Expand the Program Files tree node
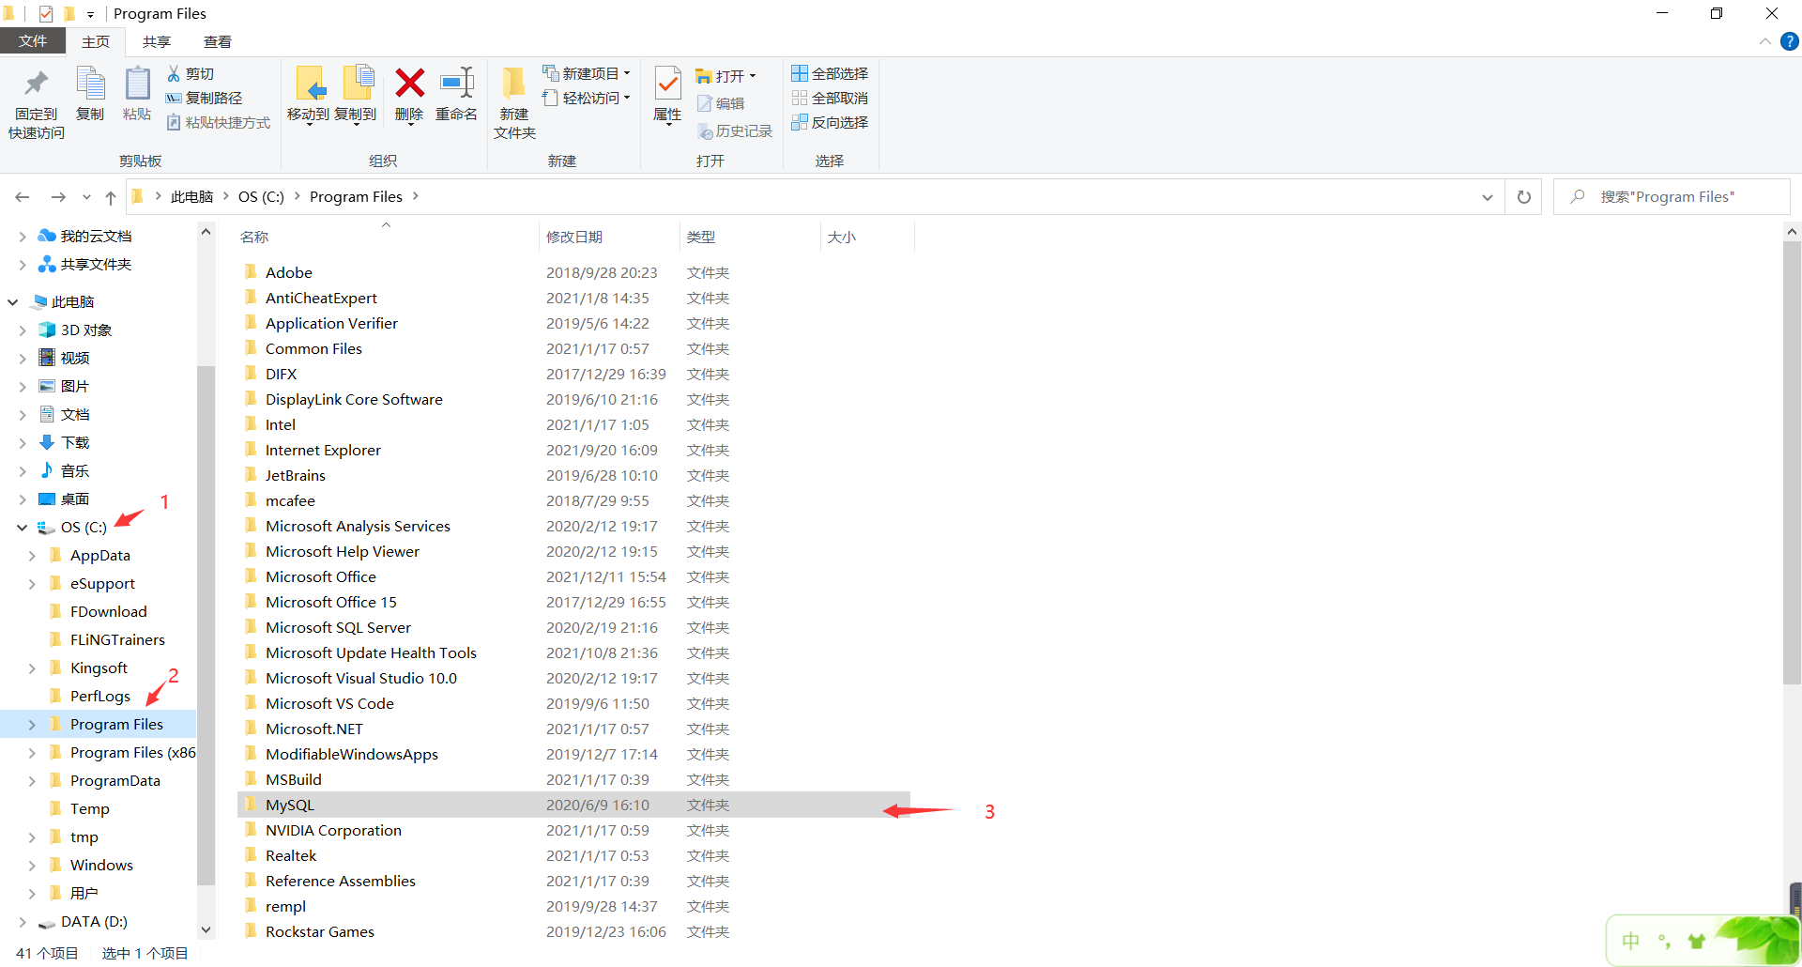The image size is (1802, 967). tap(32, 725)
